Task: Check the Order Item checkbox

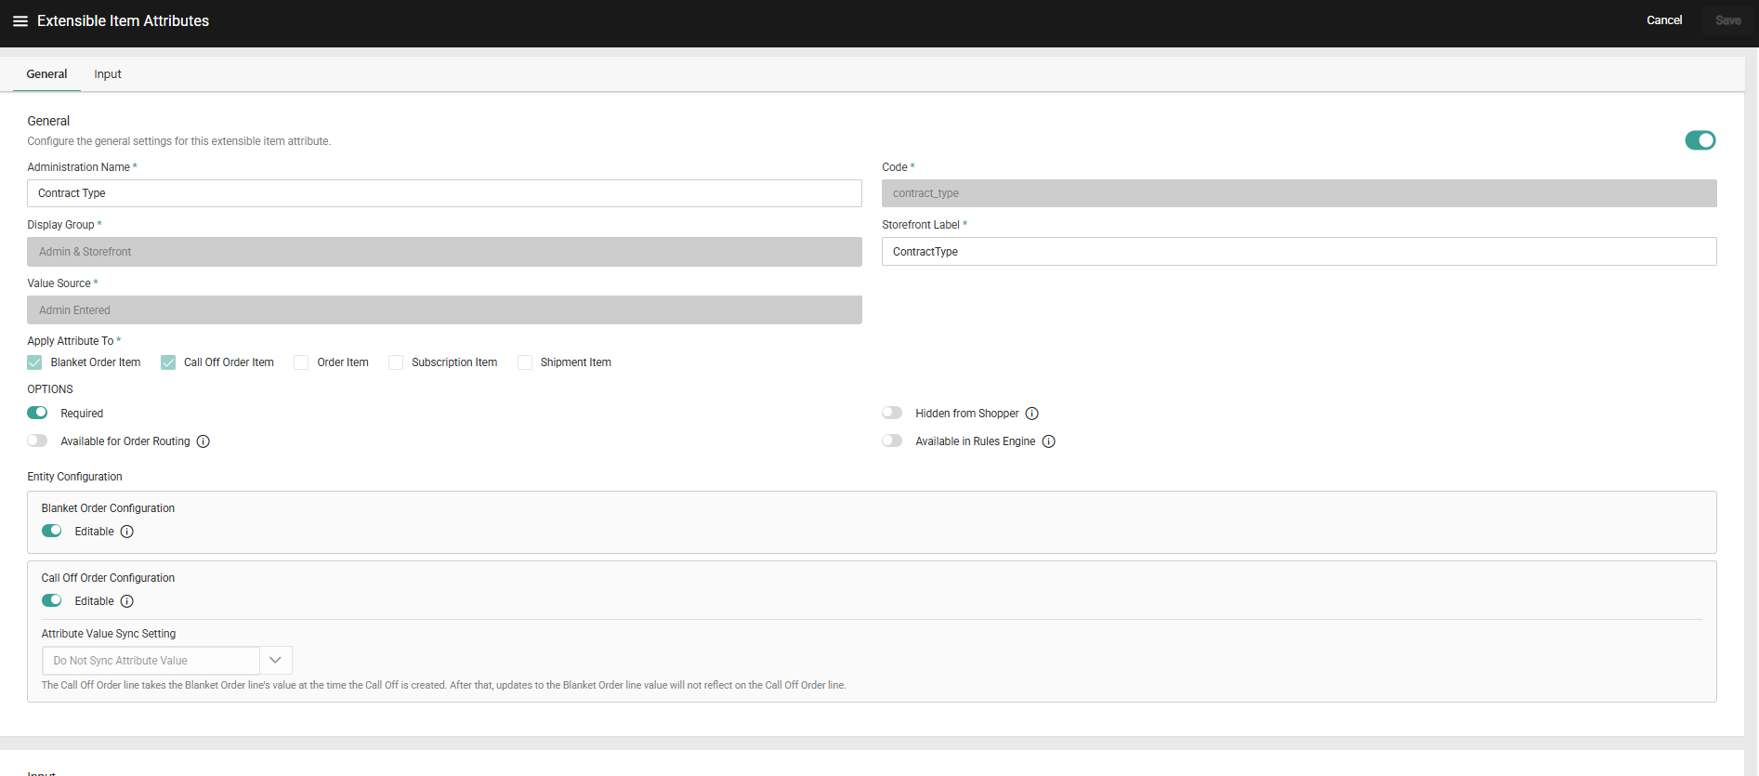Action: pyautogui.click(x=301, y=362)
